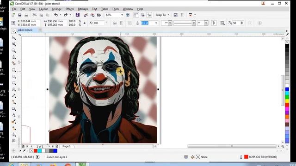Open the Redo history dropdown arrow
This screenshot has height=166, width=296.
(x=70, y=15)
